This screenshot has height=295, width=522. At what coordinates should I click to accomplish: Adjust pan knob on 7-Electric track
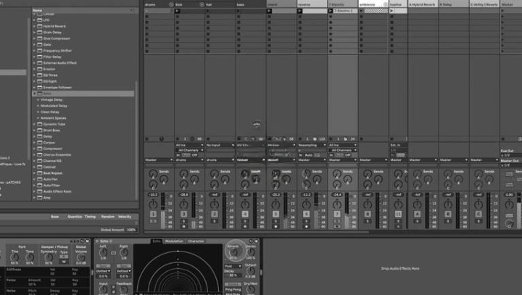pyautogui.click(x=337, y=204)
